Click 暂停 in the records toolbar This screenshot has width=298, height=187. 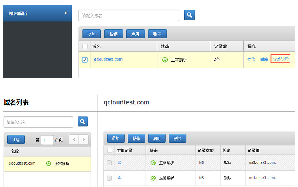[x=136, y=139]
